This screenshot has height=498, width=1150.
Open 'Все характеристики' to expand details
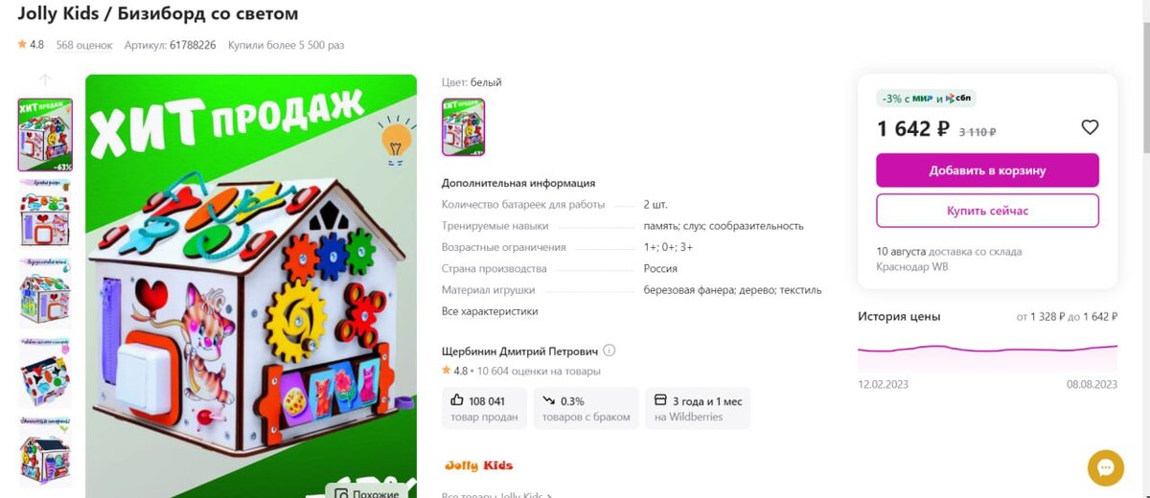coord(490,311)
